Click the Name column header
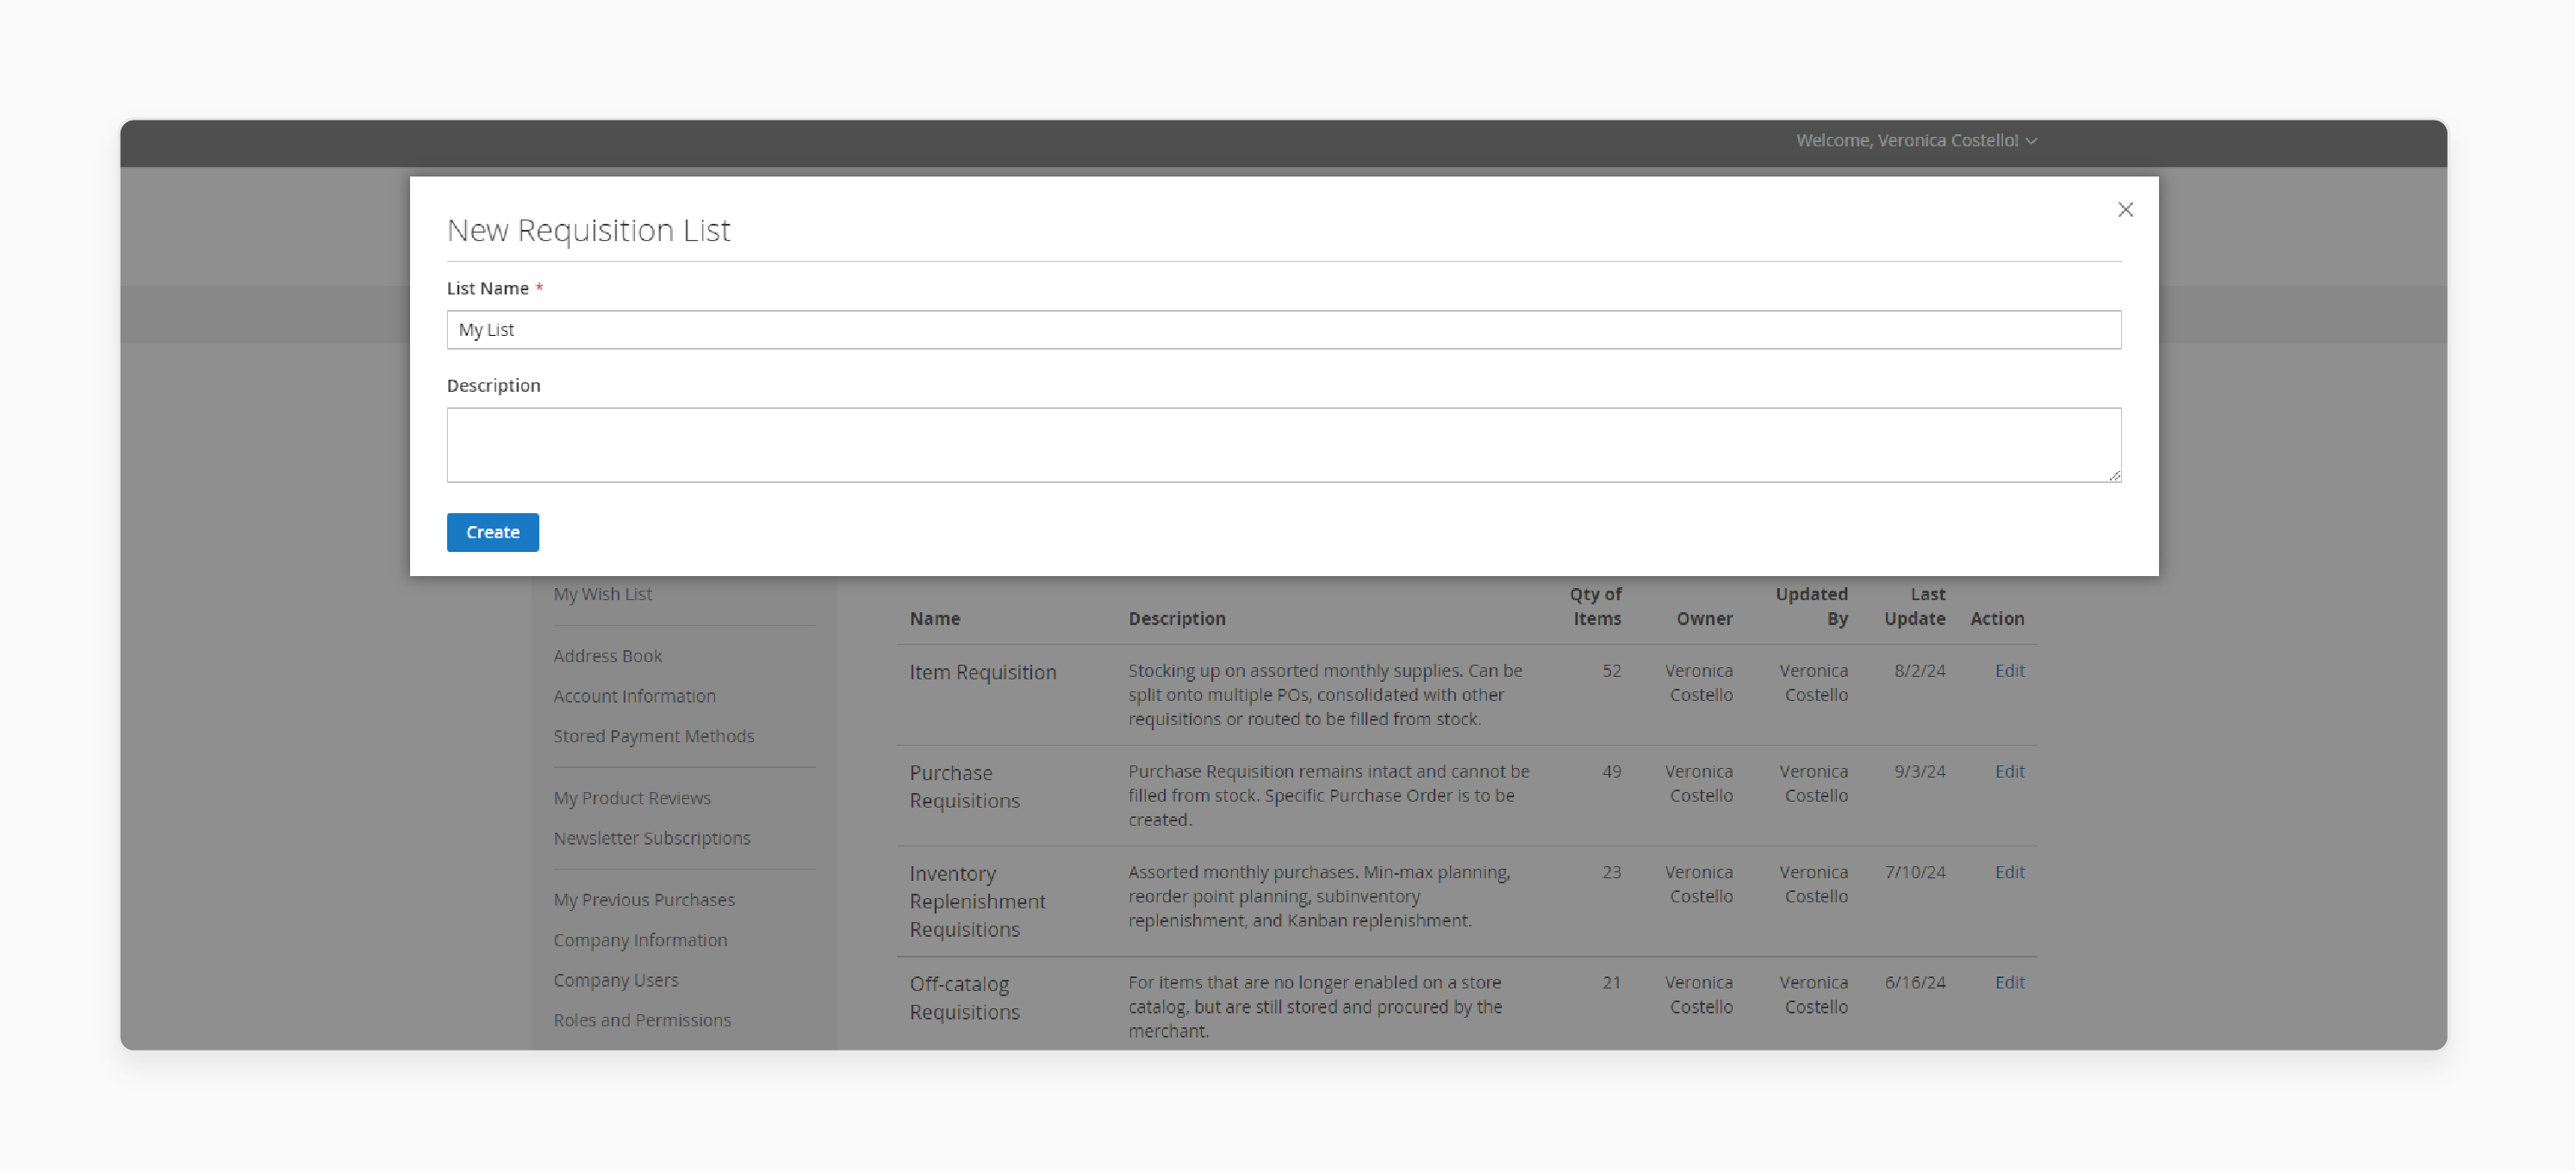 click(934, 618)
